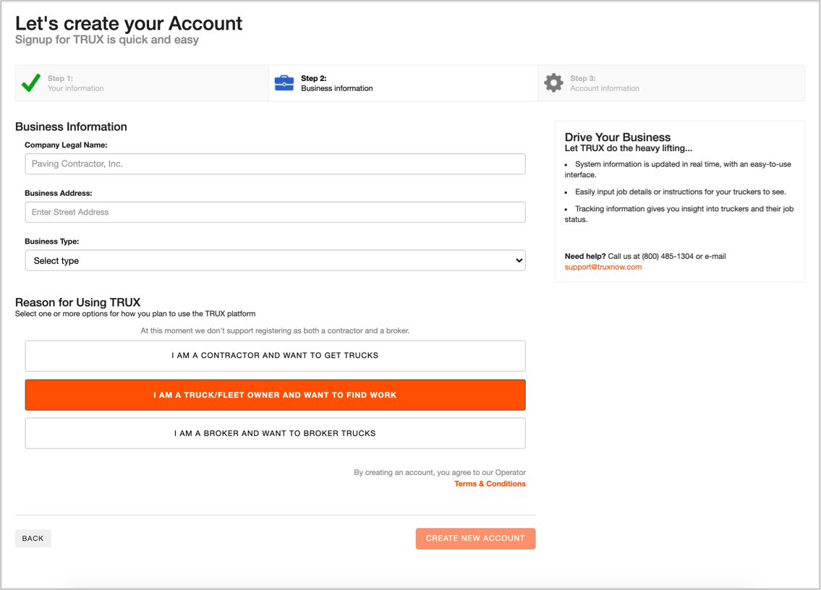Click the green checkmark Step 1 icon

tap(31, 82)
